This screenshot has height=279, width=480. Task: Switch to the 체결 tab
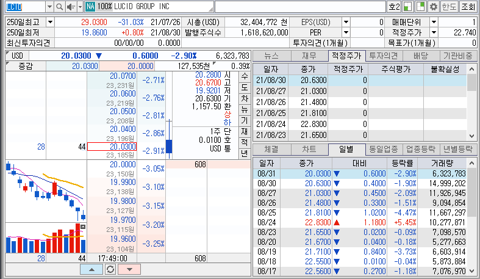[x=271, y=149]
